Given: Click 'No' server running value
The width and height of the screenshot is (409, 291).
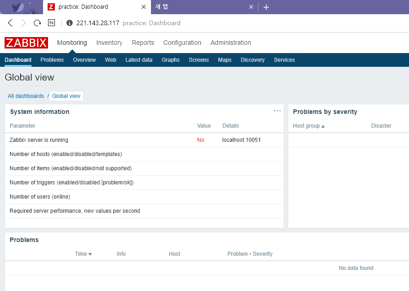Looking at the screenshot, I should click(200, 140).
